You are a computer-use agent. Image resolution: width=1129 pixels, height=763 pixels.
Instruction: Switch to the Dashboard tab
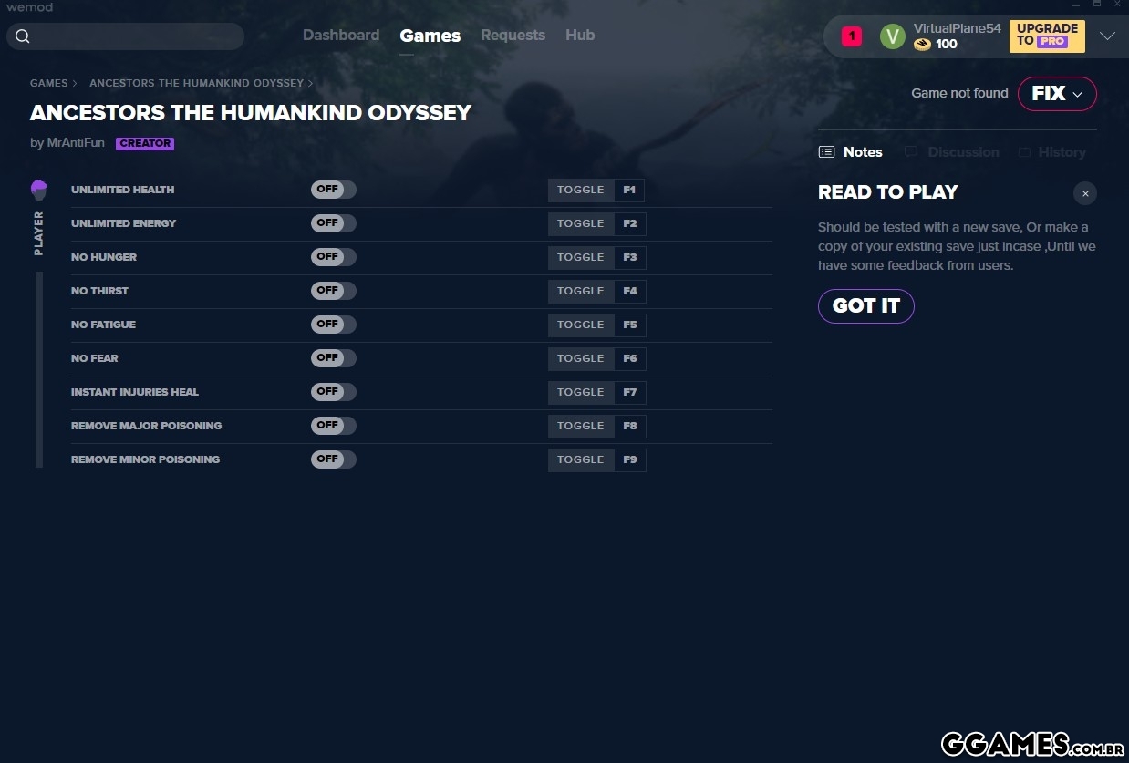click(341, 36)
